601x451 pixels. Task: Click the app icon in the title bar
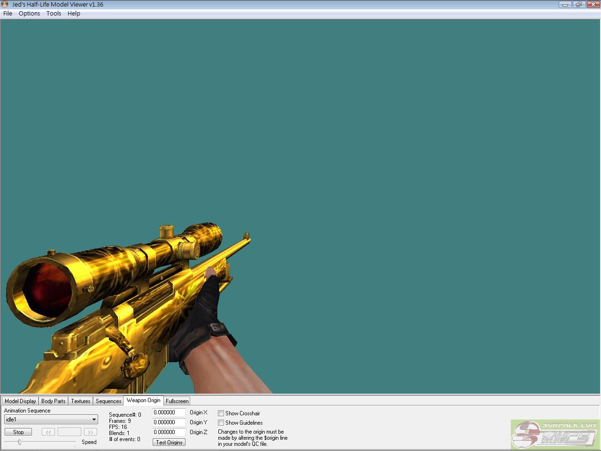pos(5,4)
